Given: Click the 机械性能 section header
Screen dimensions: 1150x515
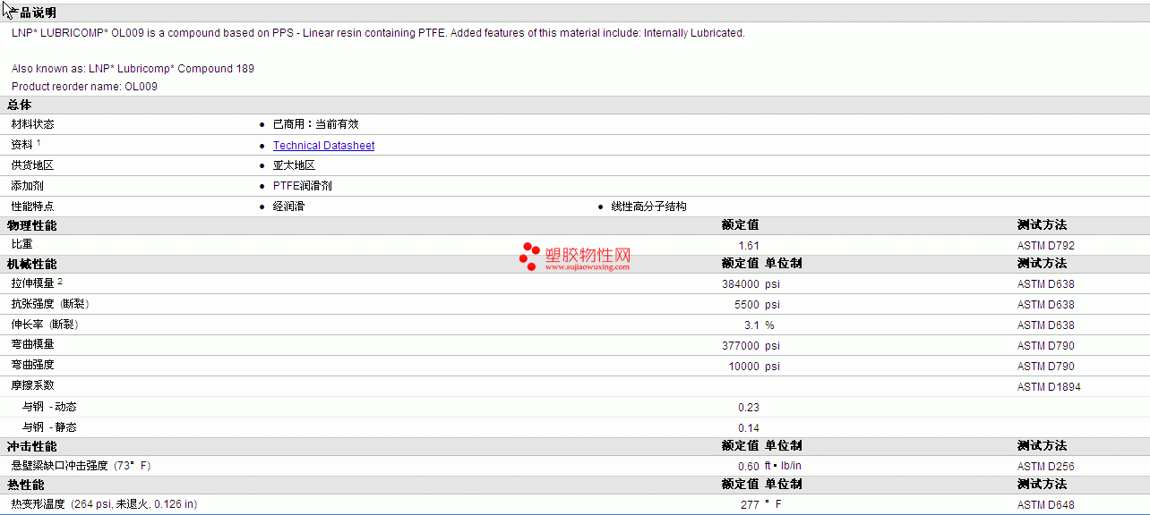Looking at the screenshot, I should (x=32, y=265).
